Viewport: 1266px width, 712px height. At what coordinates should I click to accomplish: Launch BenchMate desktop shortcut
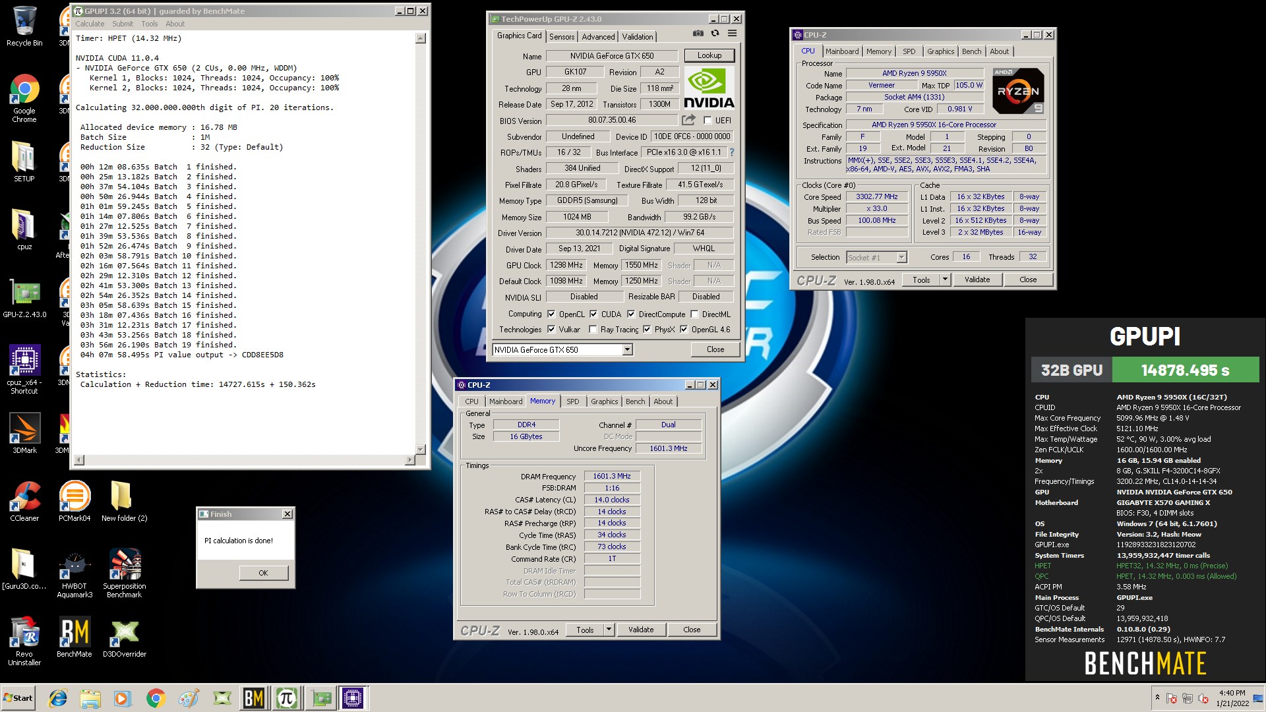pyautogui.click(x=75, y=637)
